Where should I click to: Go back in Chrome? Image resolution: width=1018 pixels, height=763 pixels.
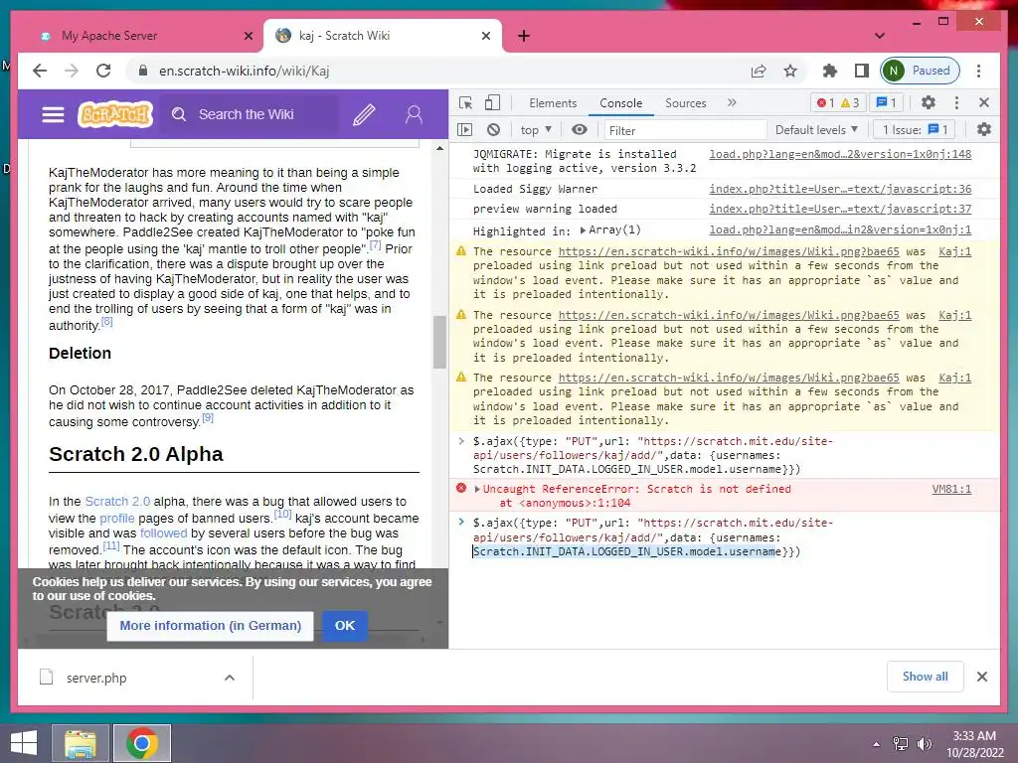40,71
